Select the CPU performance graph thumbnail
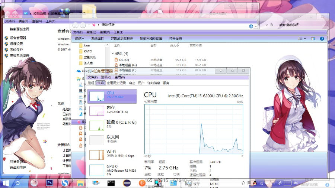Viewport: 335px width, 188px height. point(97,96)
